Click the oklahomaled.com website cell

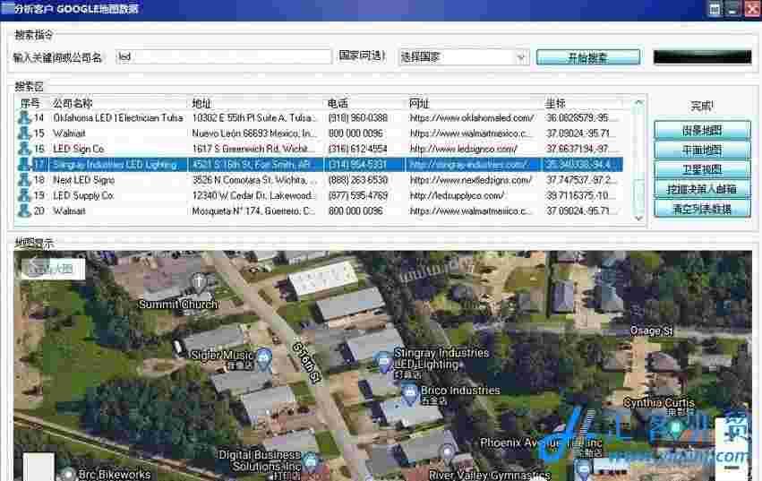pyautogui.click(x=472, y=117)
